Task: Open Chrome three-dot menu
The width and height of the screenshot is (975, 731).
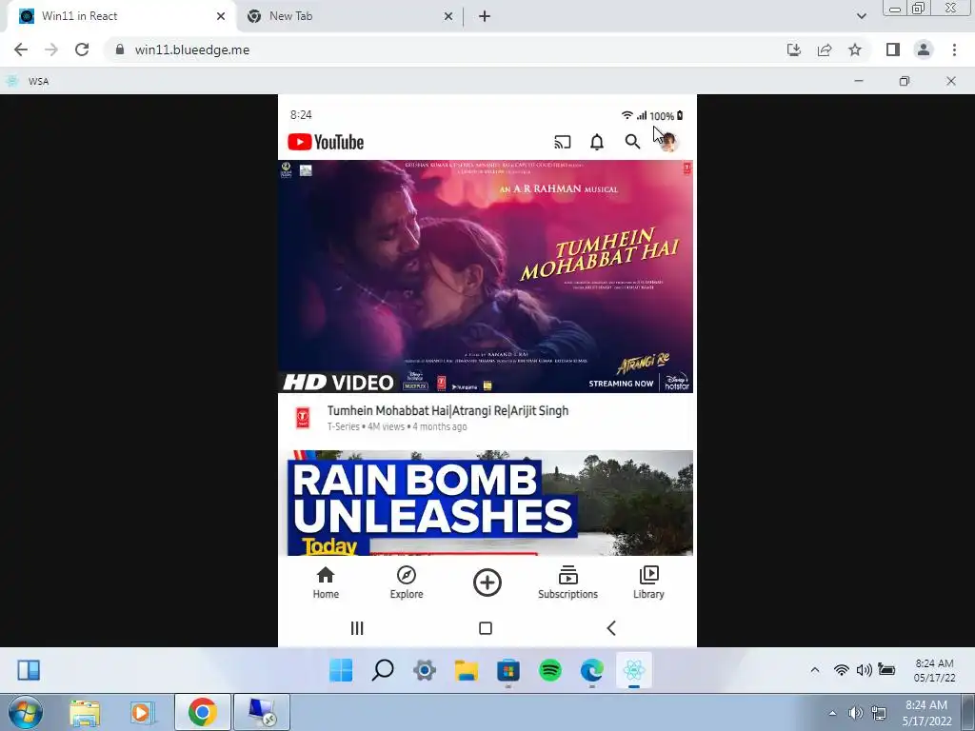Action: (x=954, y=49)
